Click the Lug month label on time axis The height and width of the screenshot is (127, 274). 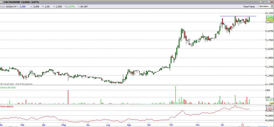click(x=108, y=125)
